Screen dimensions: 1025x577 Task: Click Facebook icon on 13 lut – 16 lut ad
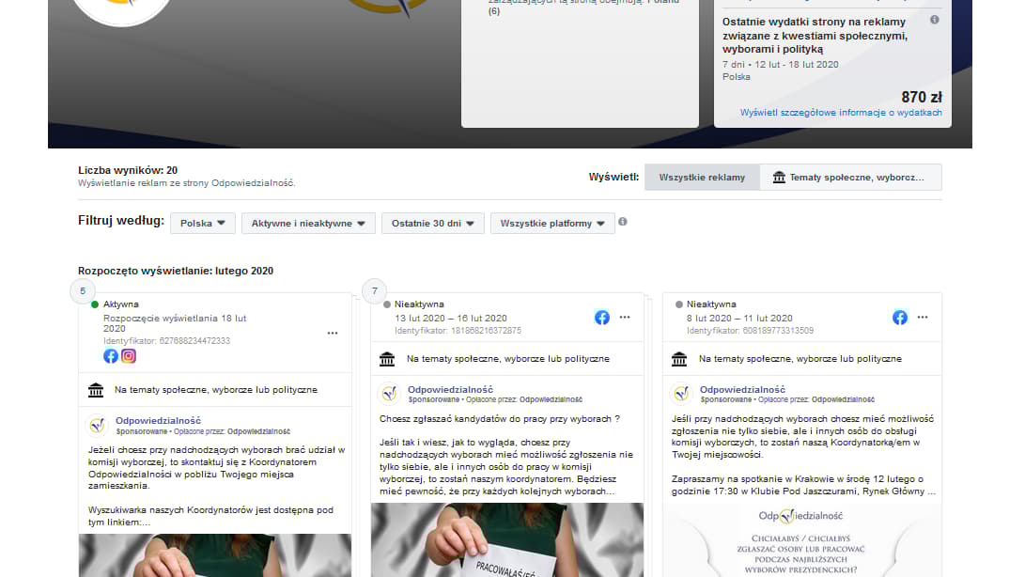[x=602, y=318]
